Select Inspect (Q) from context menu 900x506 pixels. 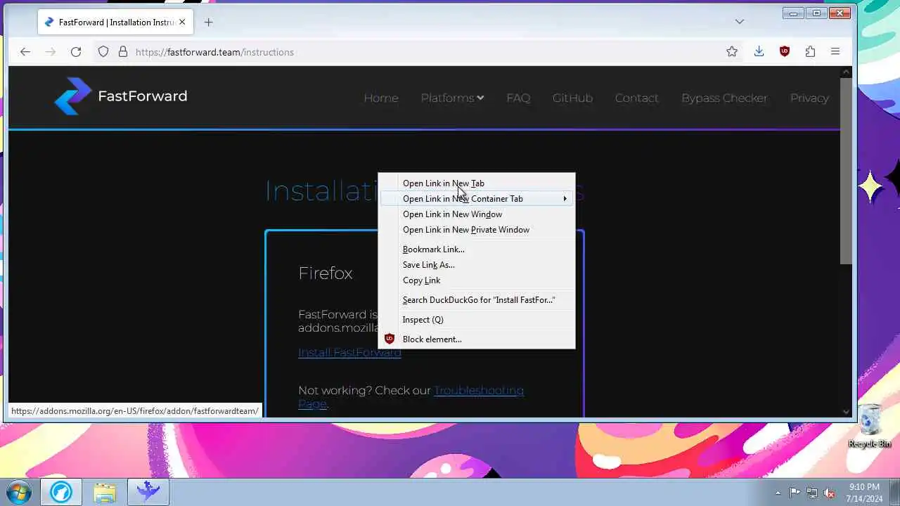point(477,320)
